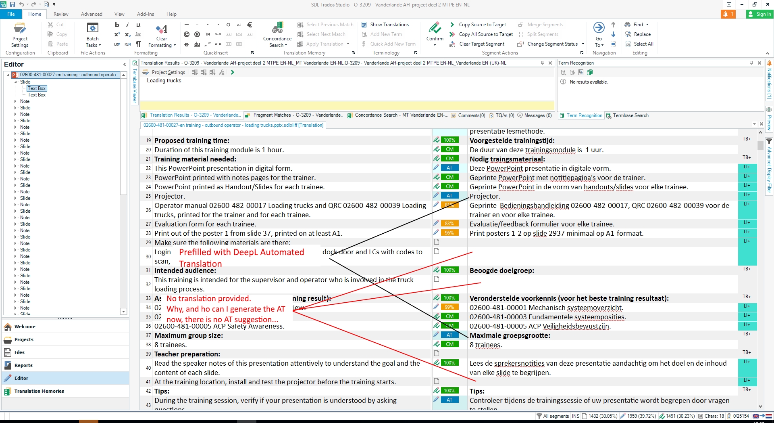Viewport: 774px width, 423px height.
Task: Insert right-to-left mark RLM
Action: (x=127, y=44)
